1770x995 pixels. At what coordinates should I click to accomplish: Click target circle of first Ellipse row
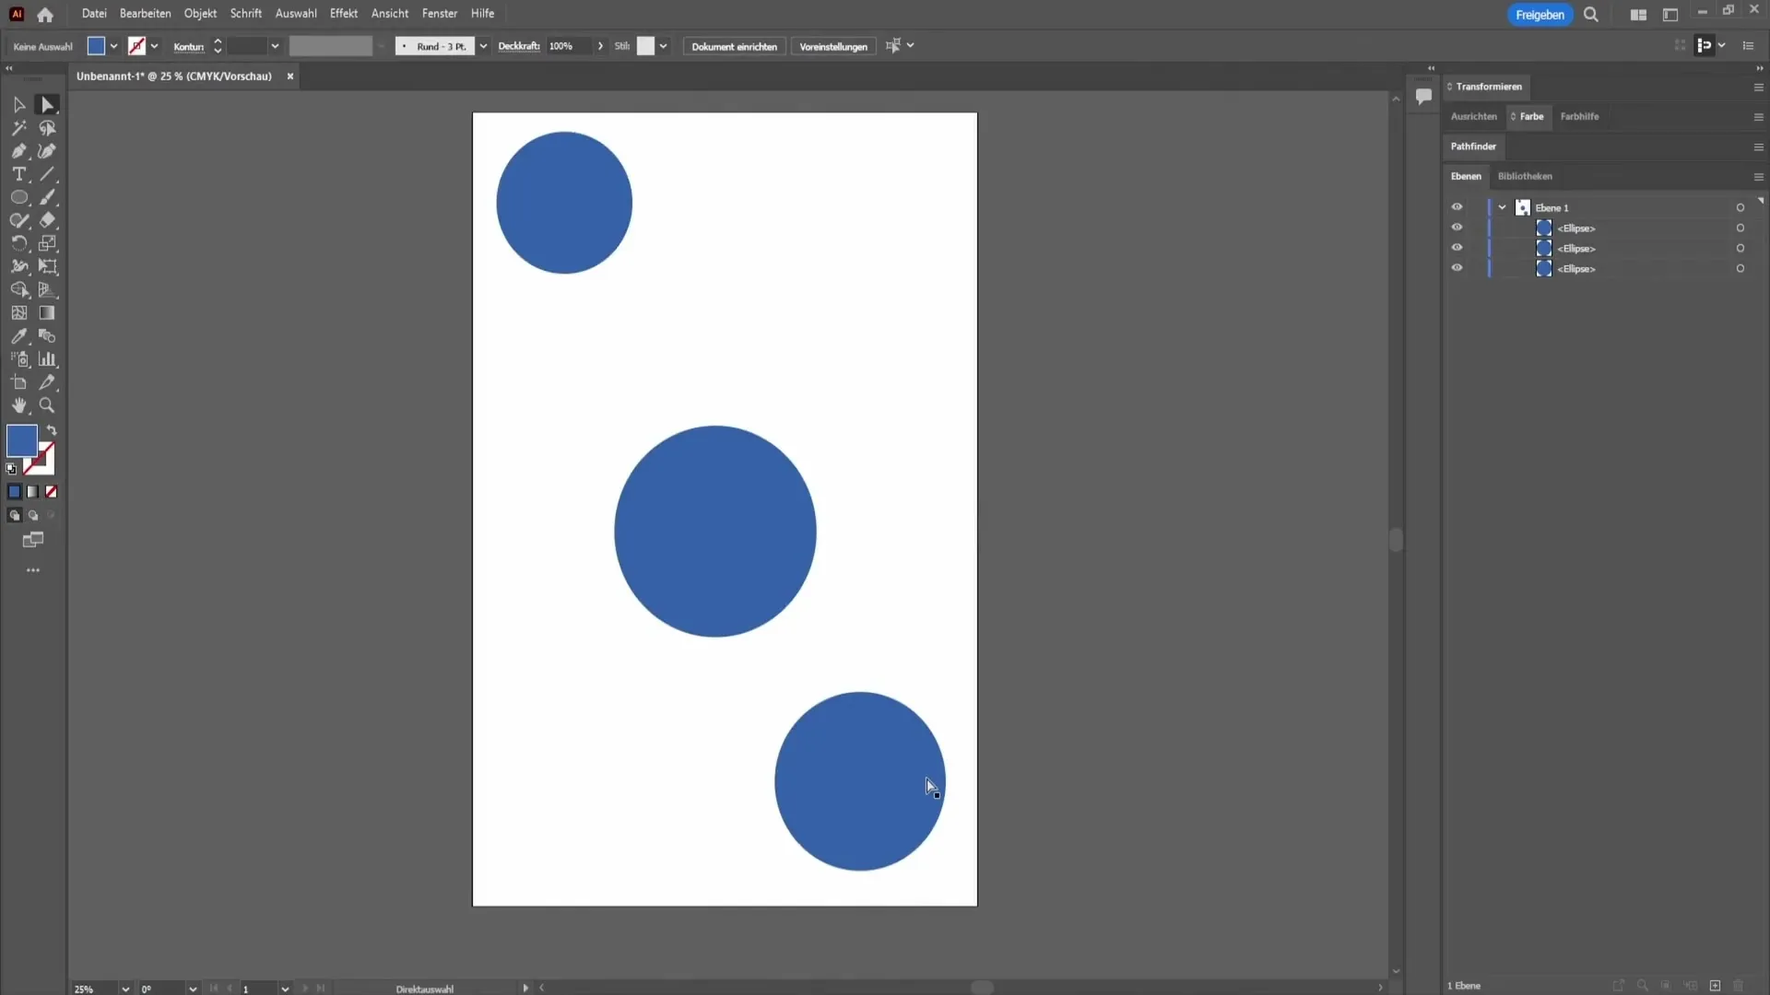pyautogui.click(x=1740, y=228)
